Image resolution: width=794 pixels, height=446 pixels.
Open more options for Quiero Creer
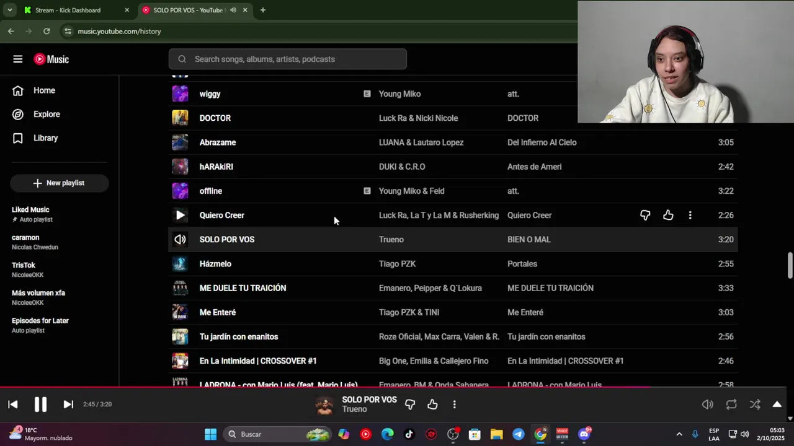tap(690, 215)
